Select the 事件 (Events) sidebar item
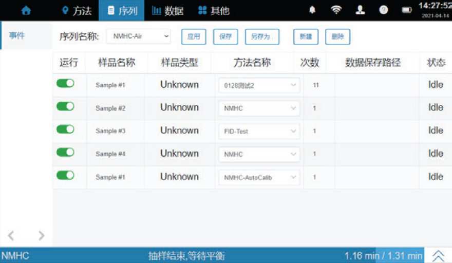Screen dimensions: 452x263 [27, 35]
